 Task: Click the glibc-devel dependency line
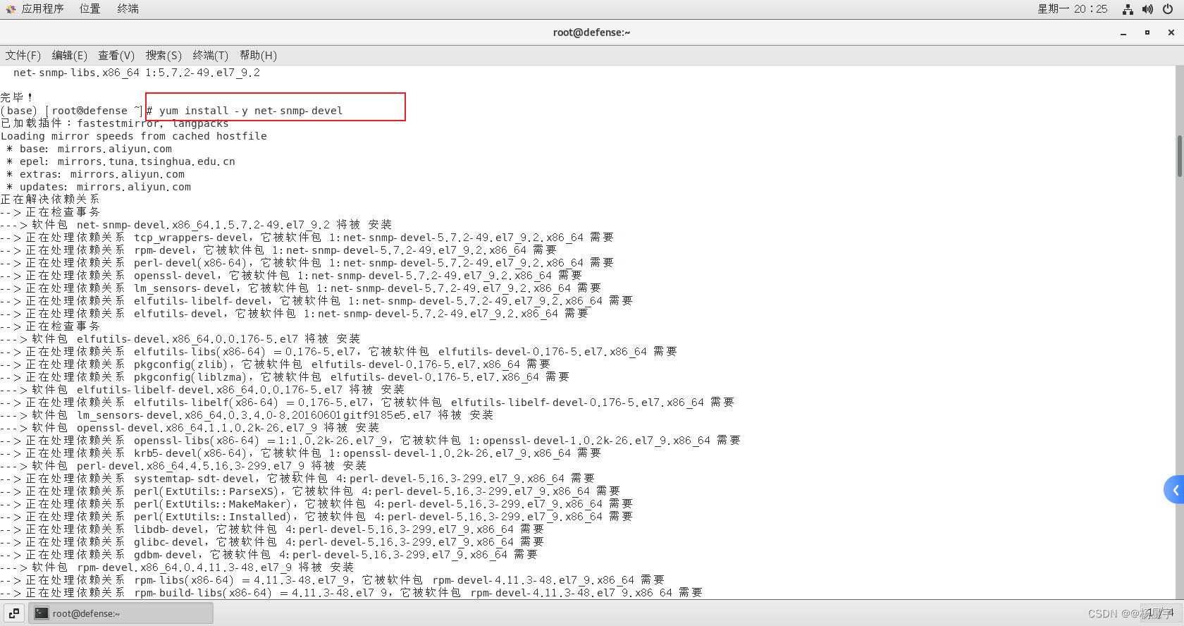pos(272,542)
